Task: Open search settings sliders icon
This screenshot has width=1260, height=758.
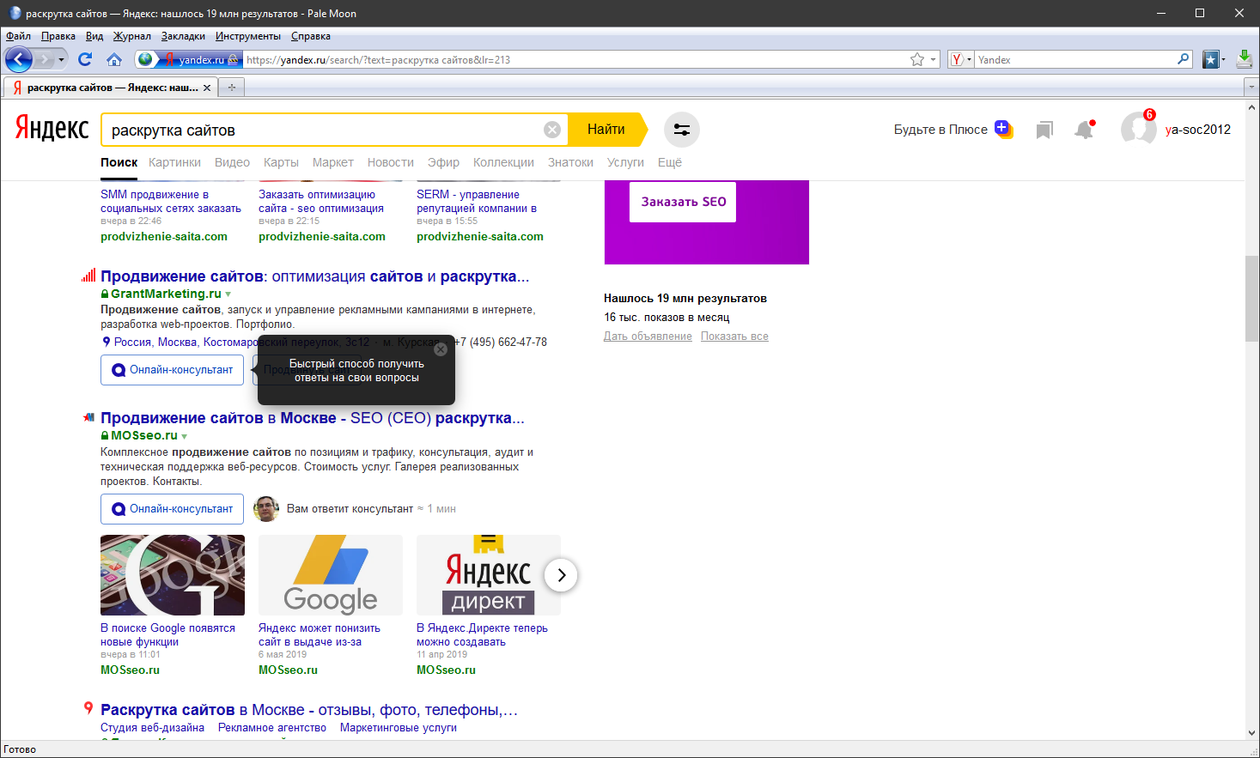Action: (682, 130)
